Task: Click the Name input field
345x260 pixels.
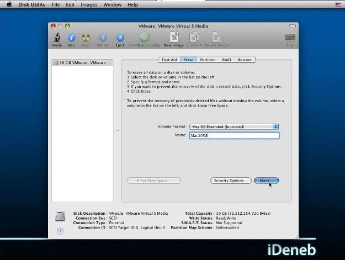Action: pos(235,135)
